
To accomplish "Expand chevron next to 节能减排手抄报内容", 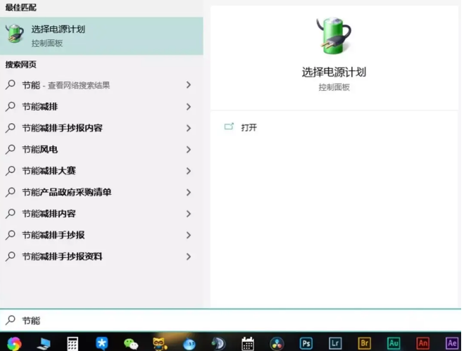I will tap(189, 128).
